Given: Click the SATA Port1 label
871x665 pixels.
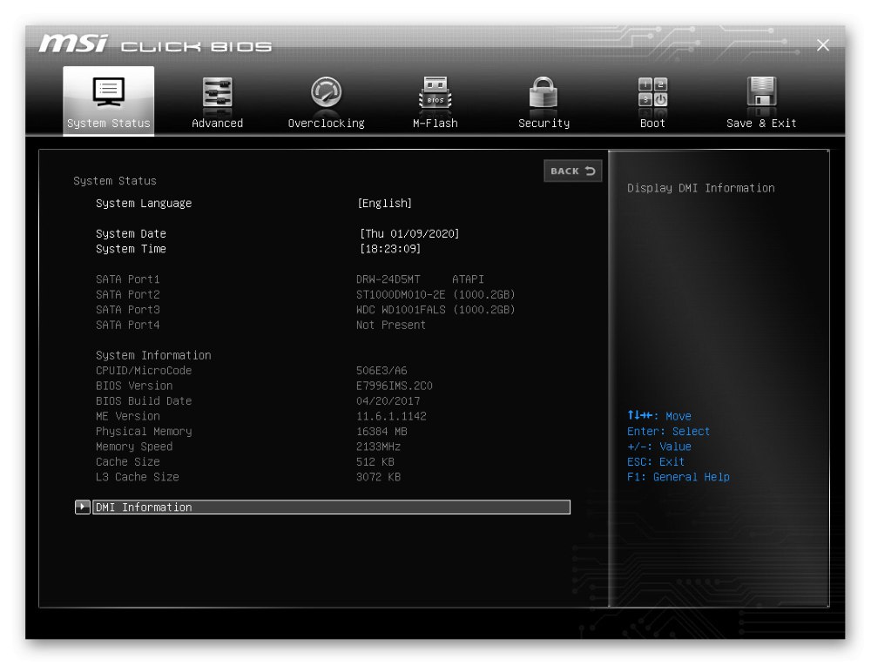Looking at the screenshot, I should (x=127, y=279).
